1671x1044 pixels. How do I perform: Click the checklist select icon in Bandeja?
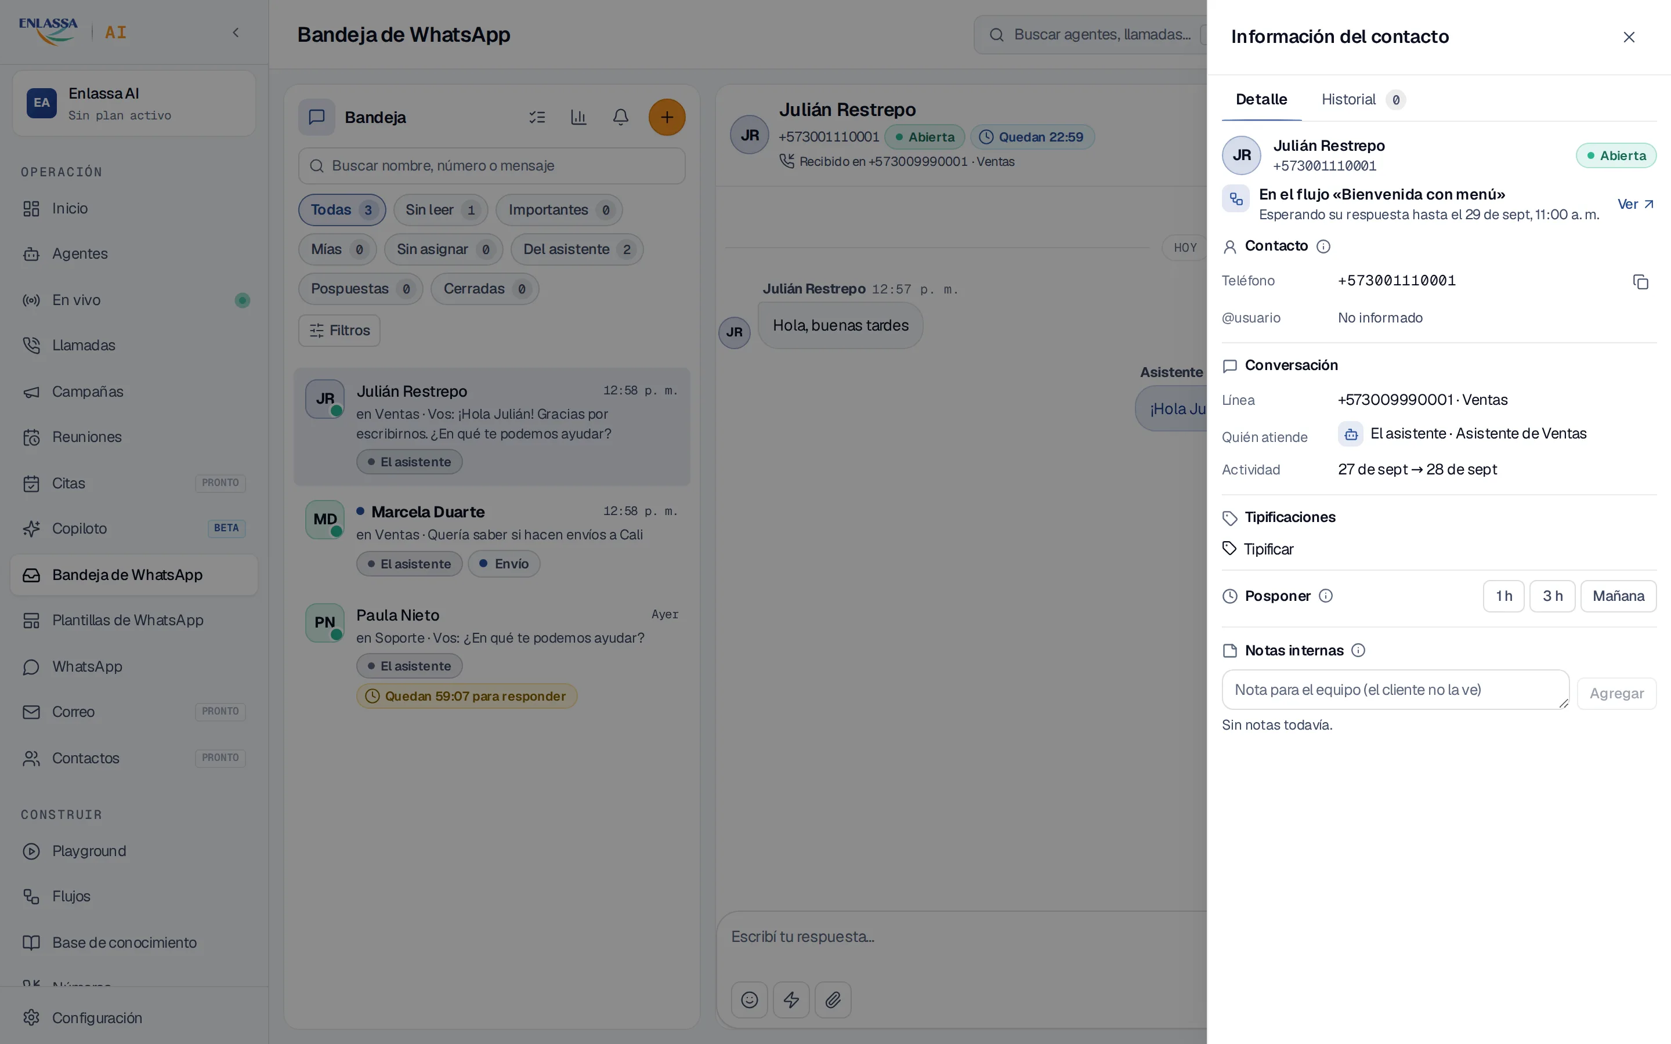coord(537,117)
